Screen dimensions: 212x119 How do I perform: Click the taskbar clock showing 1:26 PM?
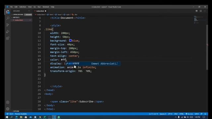197,117
